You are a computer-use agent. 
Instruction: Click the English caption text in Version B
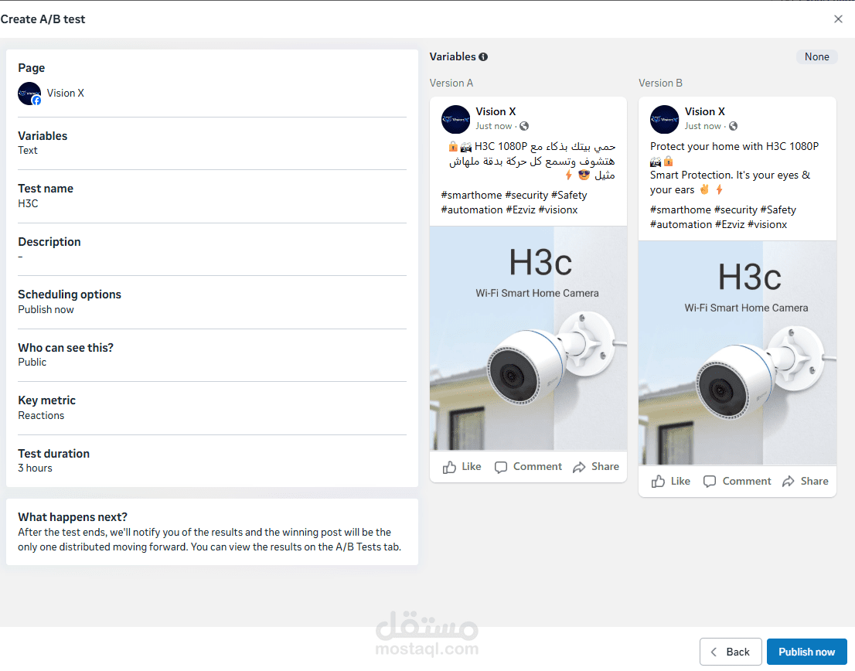734,168
